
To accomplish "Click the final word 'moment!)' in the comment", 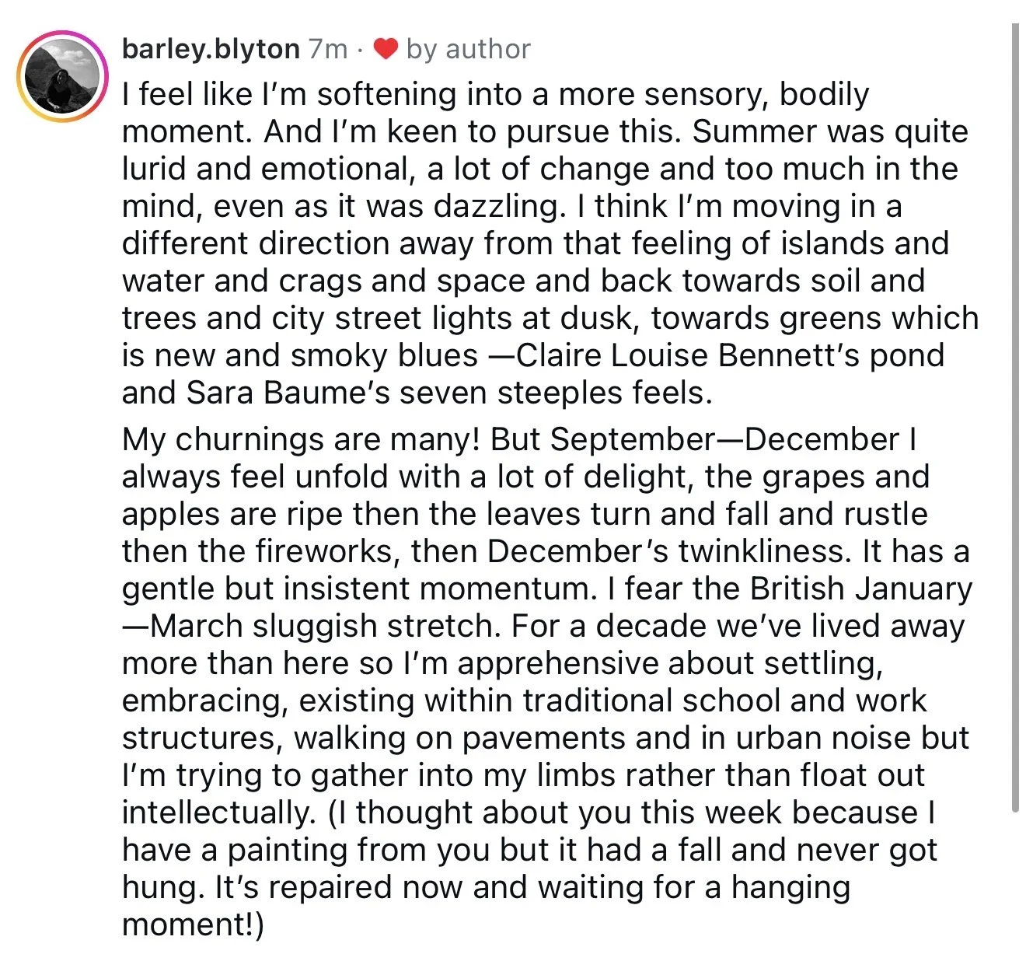I will point(193,924).
